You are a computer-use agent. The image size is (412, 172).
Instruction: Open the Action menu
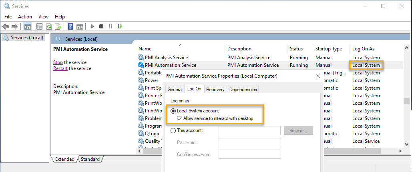tap(25, 17)
